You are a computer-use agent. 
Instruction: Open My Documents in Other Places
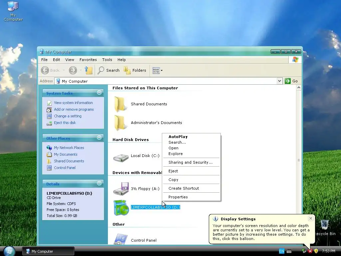[66, 154]
